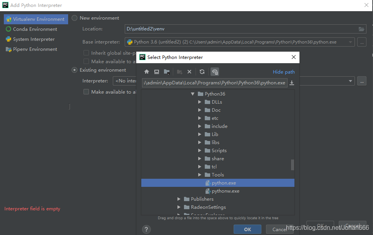Image resolution: width=373 pixels, height=235 pixels.
Task: Expand the RadeonSettings folder
Action: (179, 207)
